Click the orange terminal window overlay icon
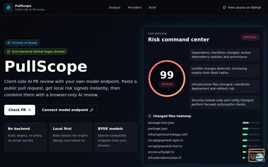Screen dimensions: 268x167 pyautogui.click(x=257, y=155)
